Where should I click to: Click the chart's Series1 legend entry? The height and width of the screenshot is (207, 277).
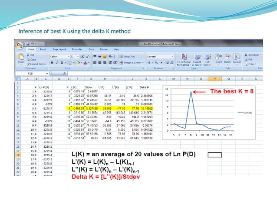[245, 113]
